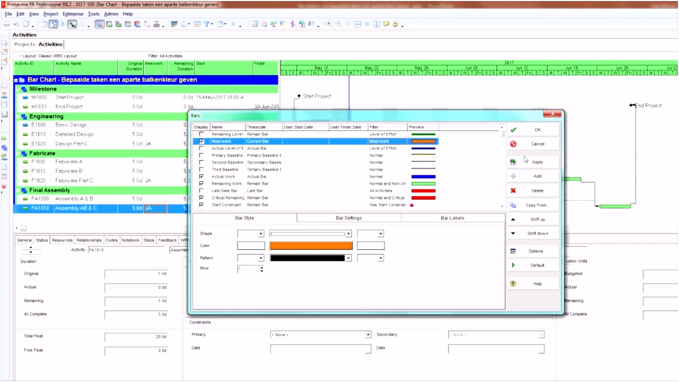Uncheck Display for the Meerwerk bar

(x=201, y=142)
